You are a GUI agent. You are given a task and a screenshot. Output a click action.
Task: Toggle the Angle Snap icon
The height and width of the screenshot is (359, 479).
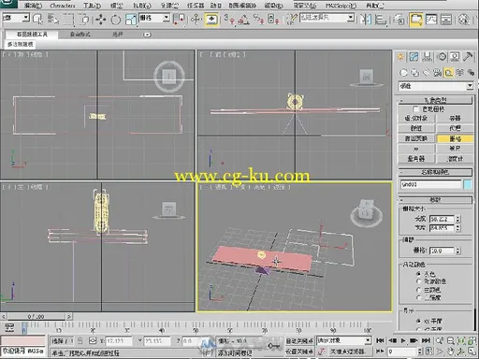[x=243, y=20]
